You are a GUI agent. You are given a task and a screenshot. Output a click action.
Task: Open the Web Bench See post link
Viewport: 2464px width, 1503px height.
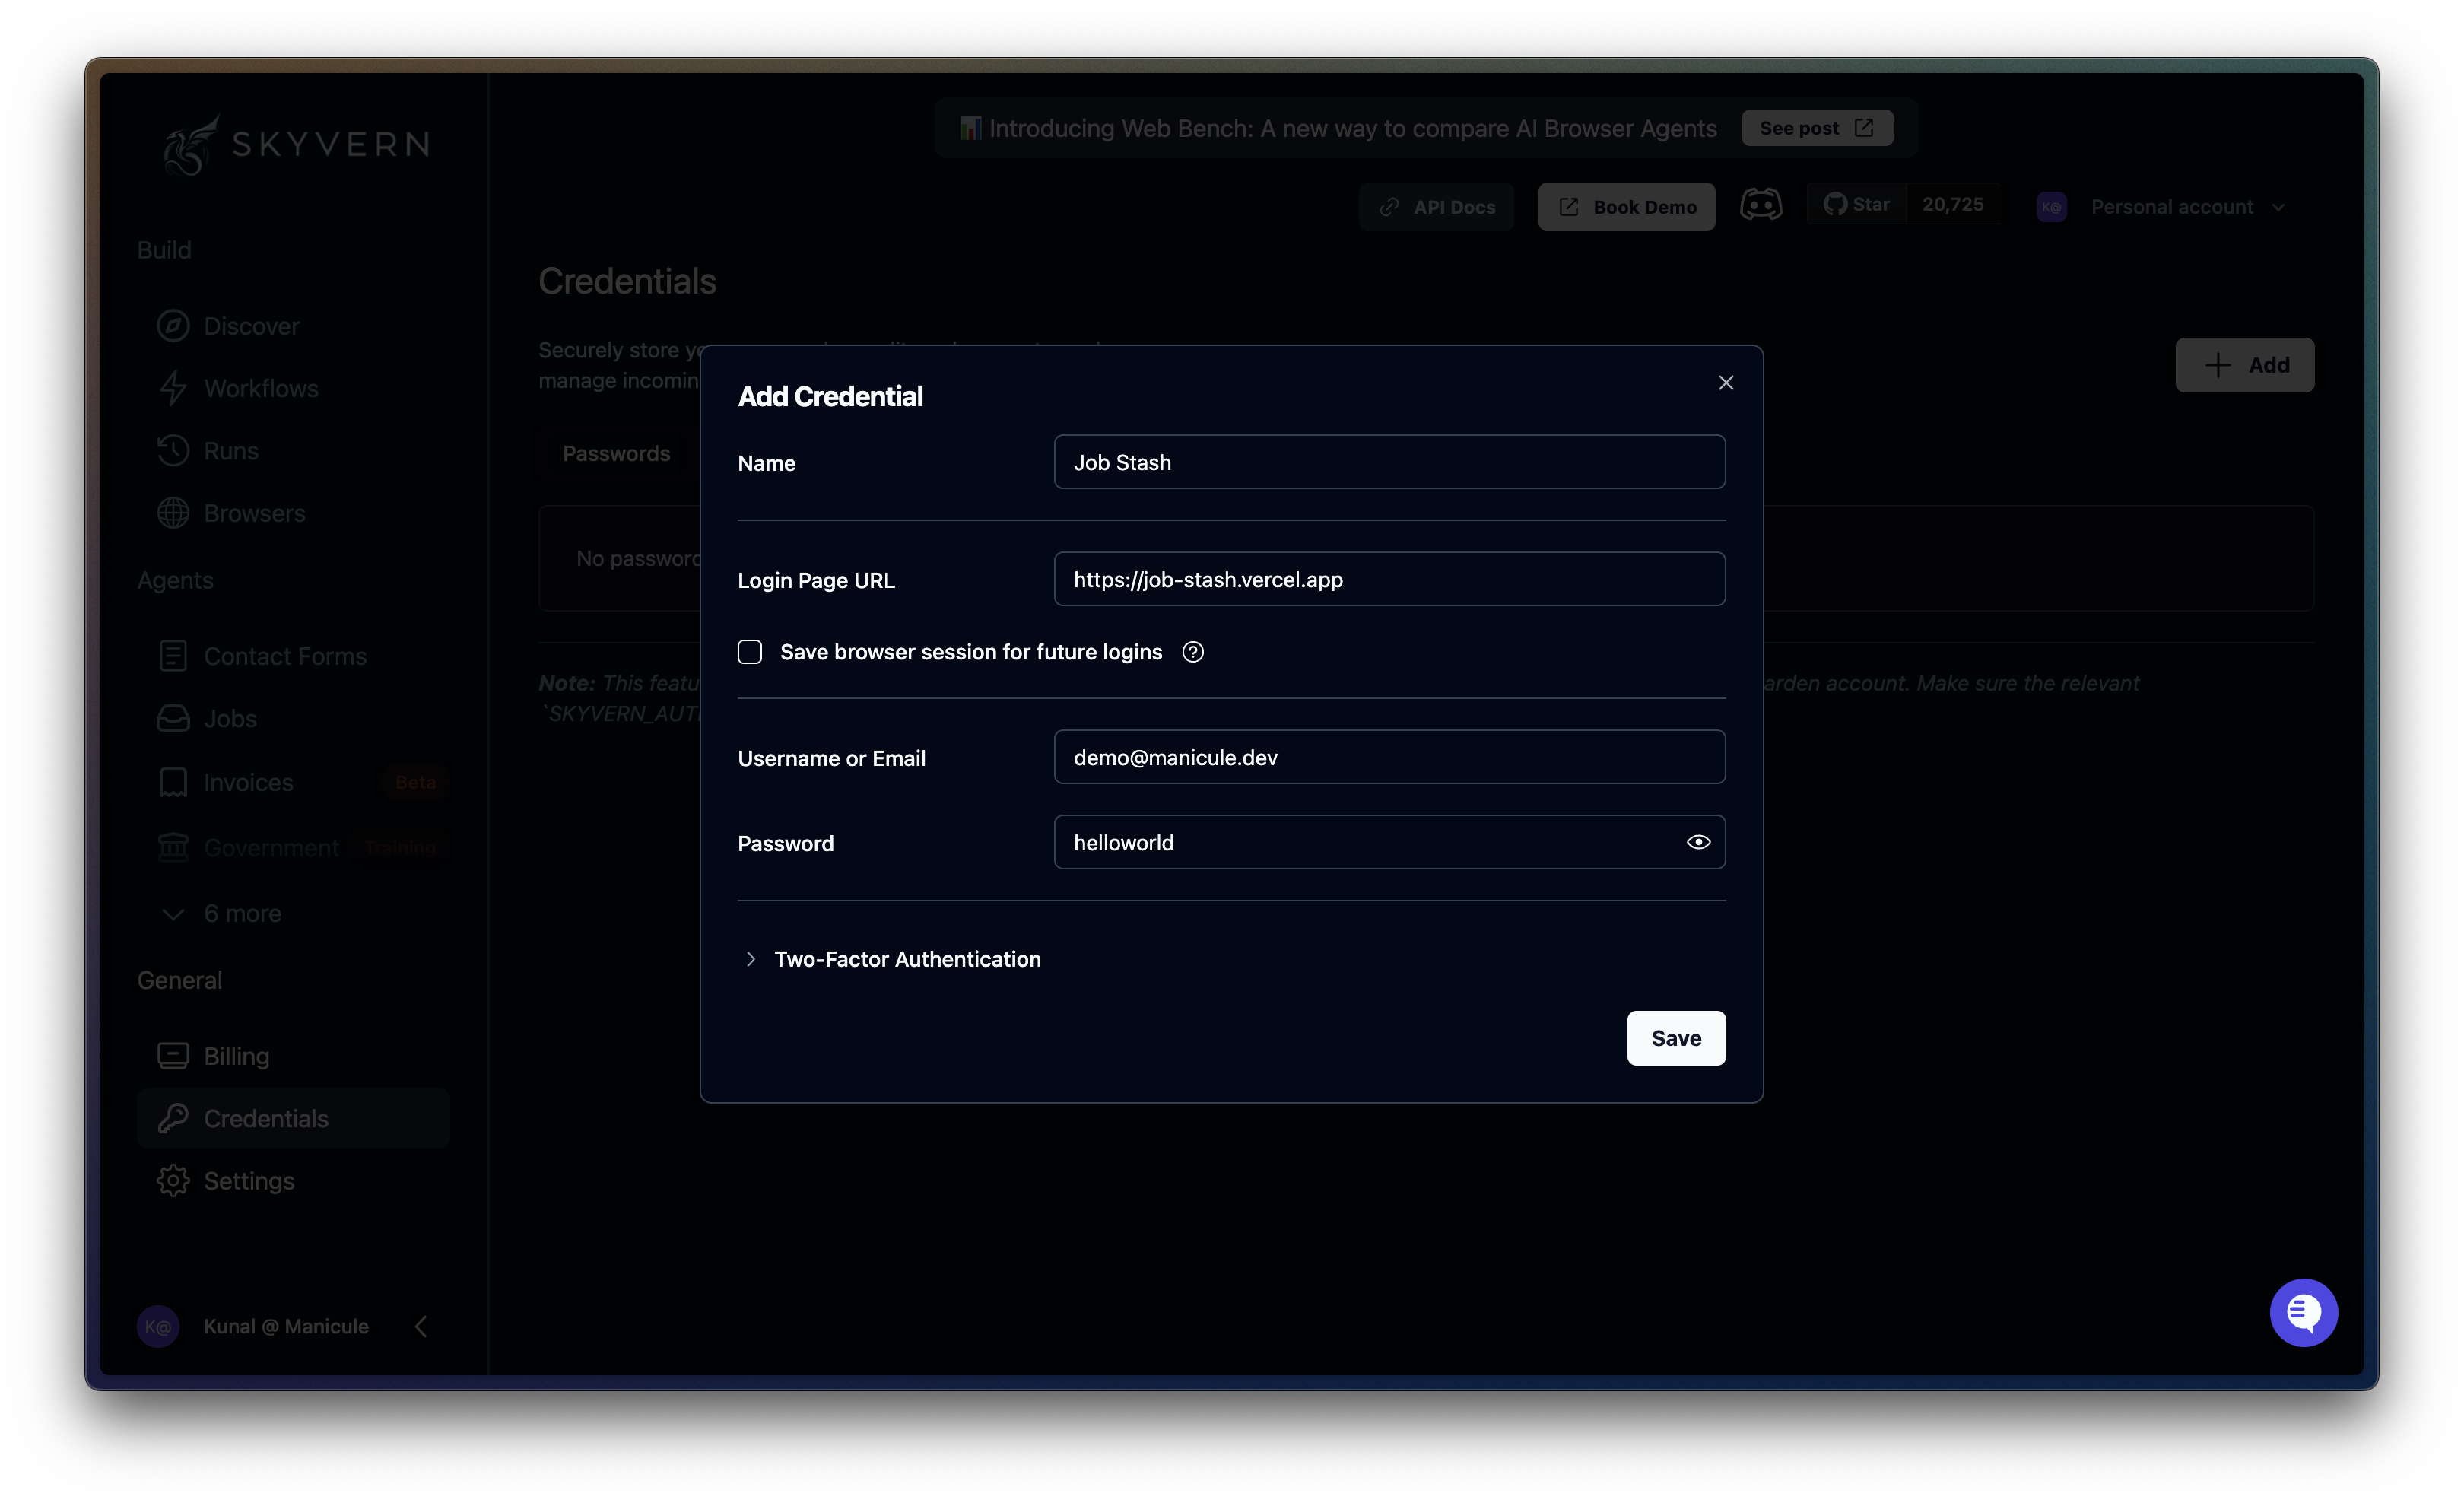(x=1816, y=127)
